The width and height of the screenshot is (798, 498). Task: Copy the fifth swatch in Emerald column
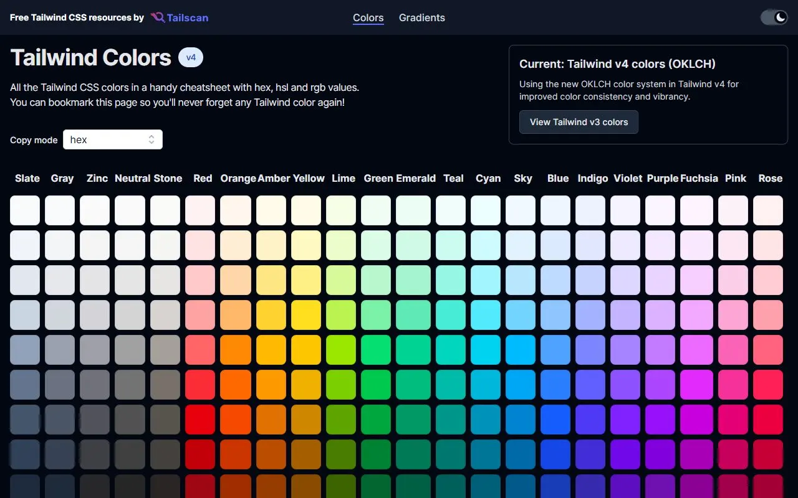[x=413, y=350]
